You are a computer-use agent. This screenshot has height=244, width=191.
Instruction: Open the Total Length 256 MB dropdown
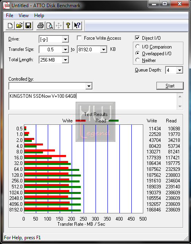65,60
